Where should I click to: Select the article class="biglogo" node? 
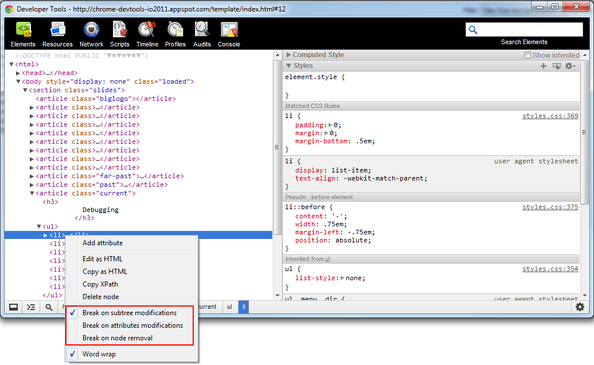coord(105,99)
